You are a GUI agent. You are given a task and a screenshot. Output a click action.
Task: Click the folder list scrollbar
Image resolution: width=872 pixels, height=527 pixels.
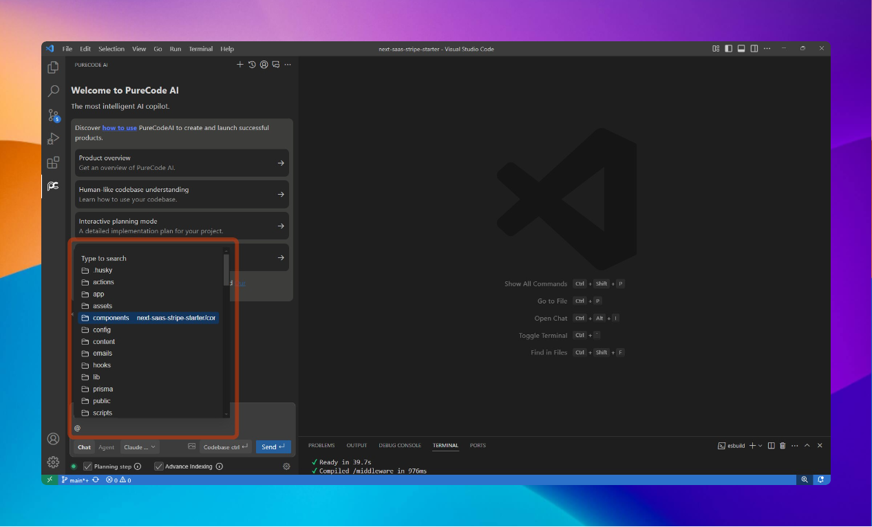(226, 270)
